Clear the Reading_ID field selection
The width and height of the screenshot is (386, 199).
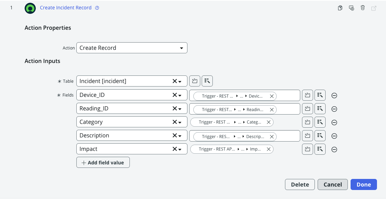coord(175,108)
